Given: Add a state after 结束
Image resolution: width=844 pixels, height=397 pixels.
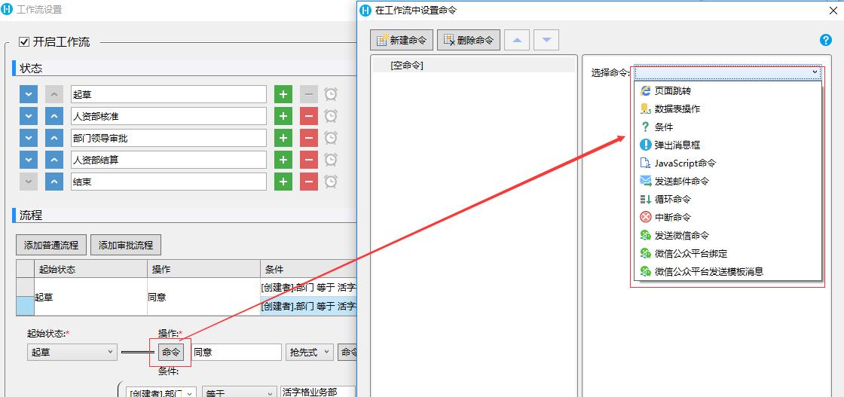Looking at the screenshot, I should tap(283, 182).
